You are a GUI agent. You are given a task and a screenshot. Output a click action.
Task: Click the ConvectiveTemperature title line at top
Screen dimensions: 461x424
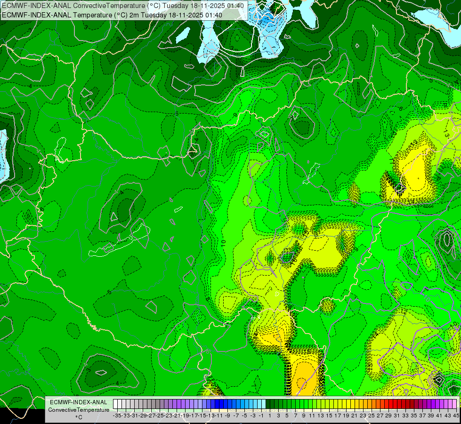[x=123, y=6]
